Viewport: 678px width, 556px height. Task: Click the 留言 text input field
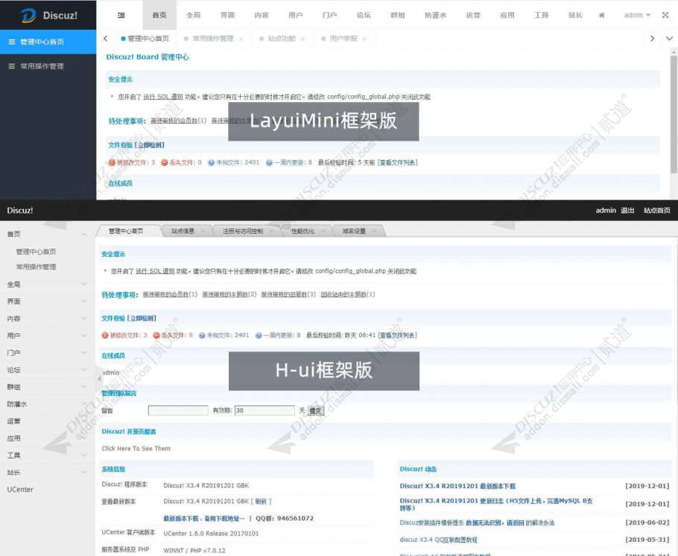[x=178, y=410]
